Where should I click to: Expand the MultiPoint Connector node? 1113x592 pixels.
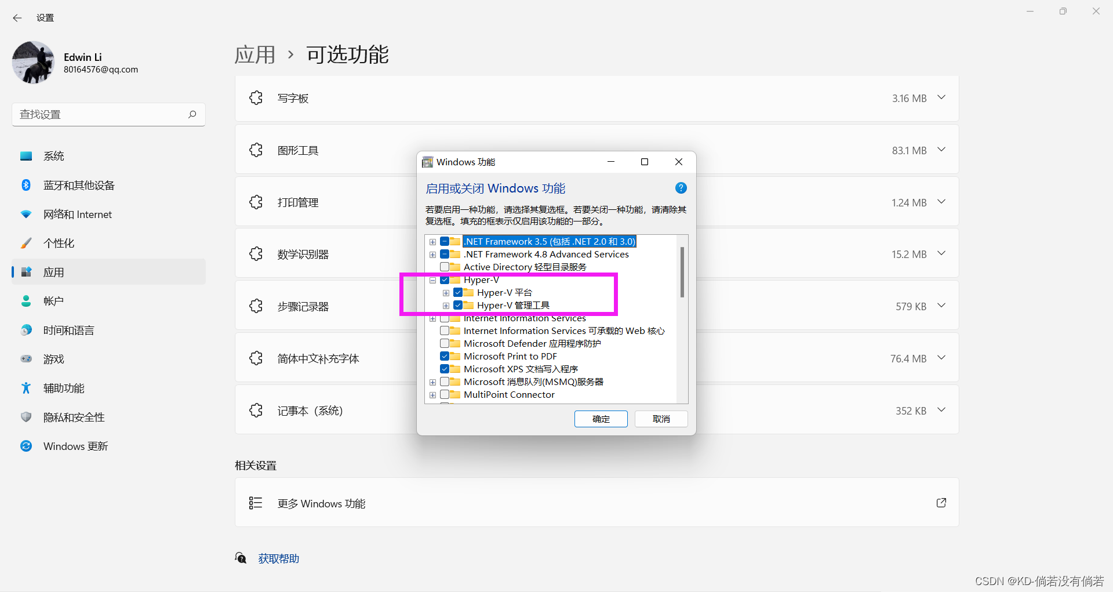pos(432,395)
